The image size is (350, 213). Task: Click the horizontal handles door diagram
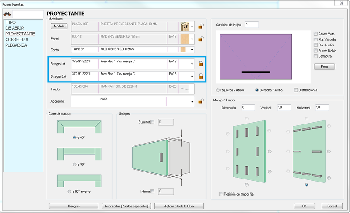click(x=309, y=151)
